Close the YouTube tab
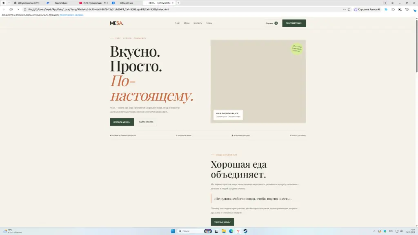The width and height of the screenshot is (418, 235). (x=107, y=3)
